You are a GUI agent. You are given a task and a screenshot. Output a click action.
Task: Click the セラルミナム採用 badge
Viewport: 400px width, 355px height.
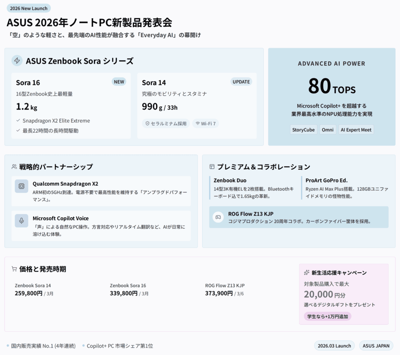coord(166,123)
